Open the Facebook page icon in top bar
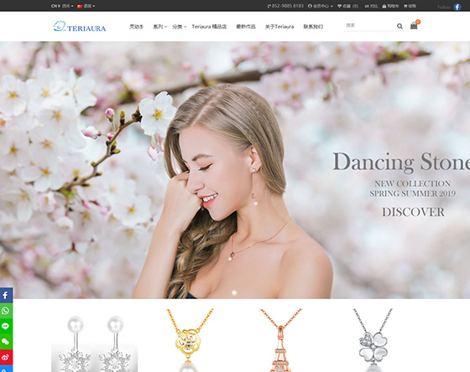Image resolution: width=470 pixels, height=372 pixels. (x=457, y=7)
